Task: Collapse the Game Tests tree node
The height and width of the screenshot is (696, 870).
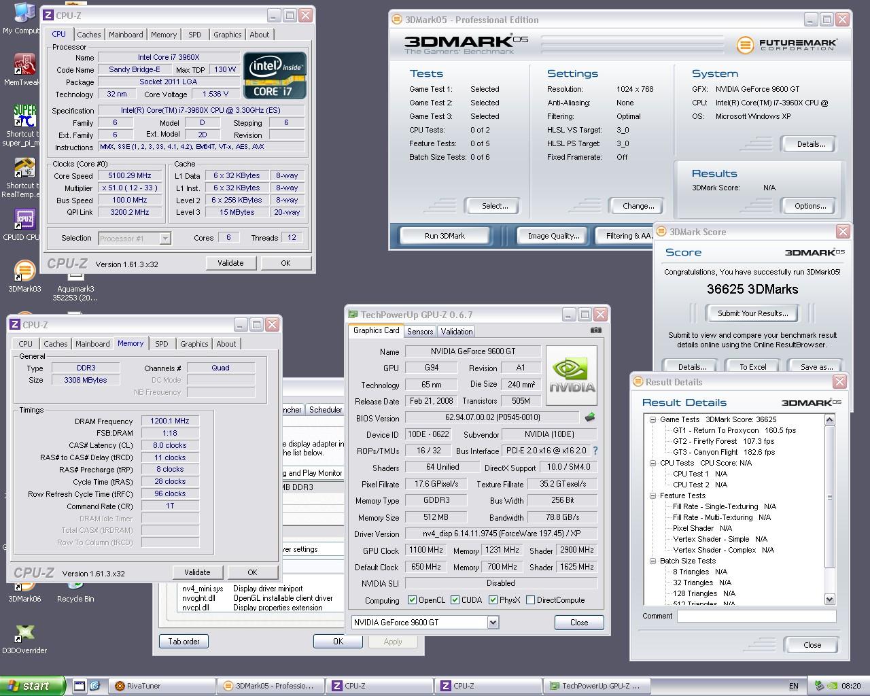Action: (652, 419)
